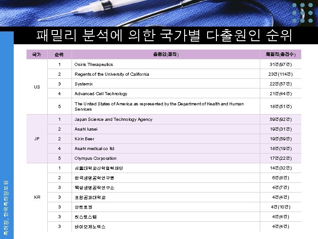Click rank '1' in the Osiris Therapeutics row
This screenshot has height=239, width=318.
pyautogui.click(x=60, y=65)
